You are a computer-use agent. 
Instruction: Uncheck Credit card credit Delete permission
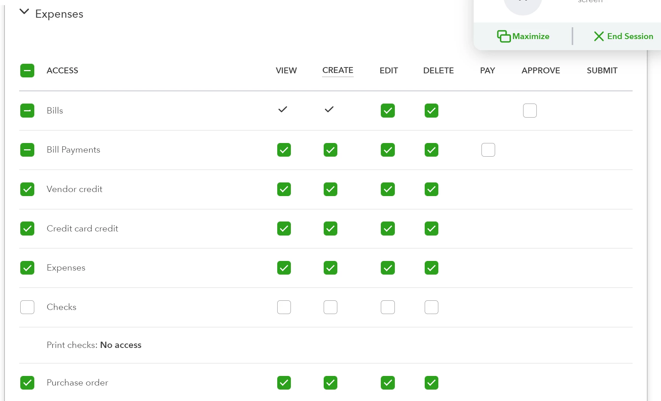tap(431, 229)
